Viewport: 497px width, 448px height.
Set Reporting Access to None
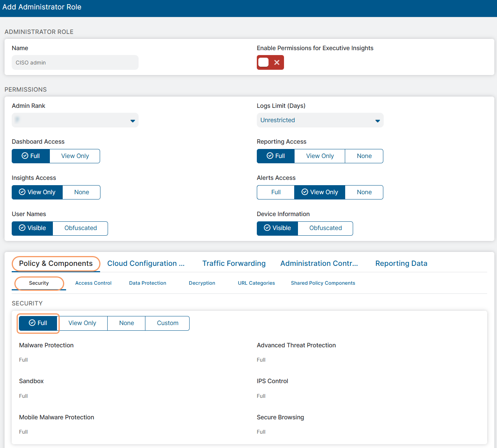point(364,156)
